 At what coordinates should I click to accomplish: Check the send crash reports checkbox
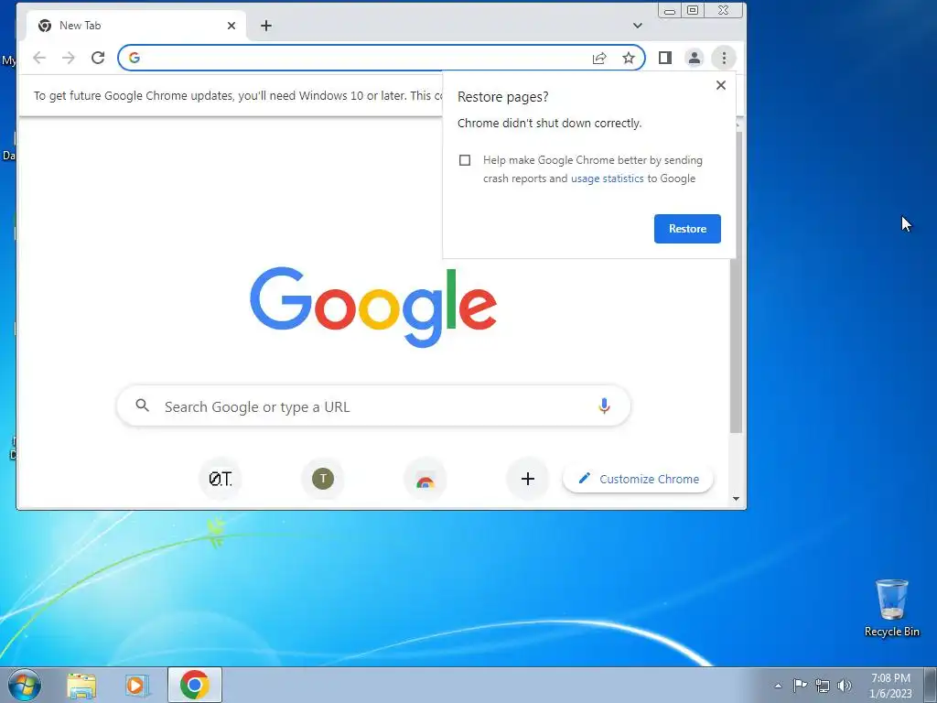click(465, 160)
